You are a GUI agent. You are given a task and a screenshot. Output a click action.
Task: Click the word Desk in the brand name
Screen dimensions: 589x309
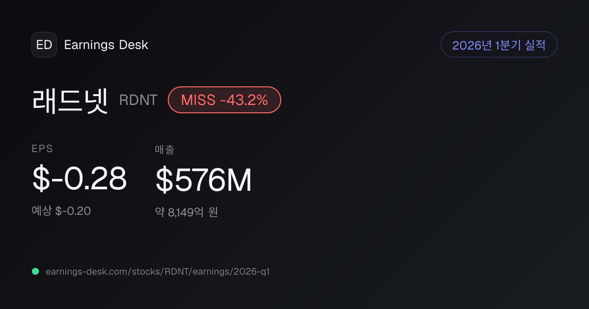point(134,45)
